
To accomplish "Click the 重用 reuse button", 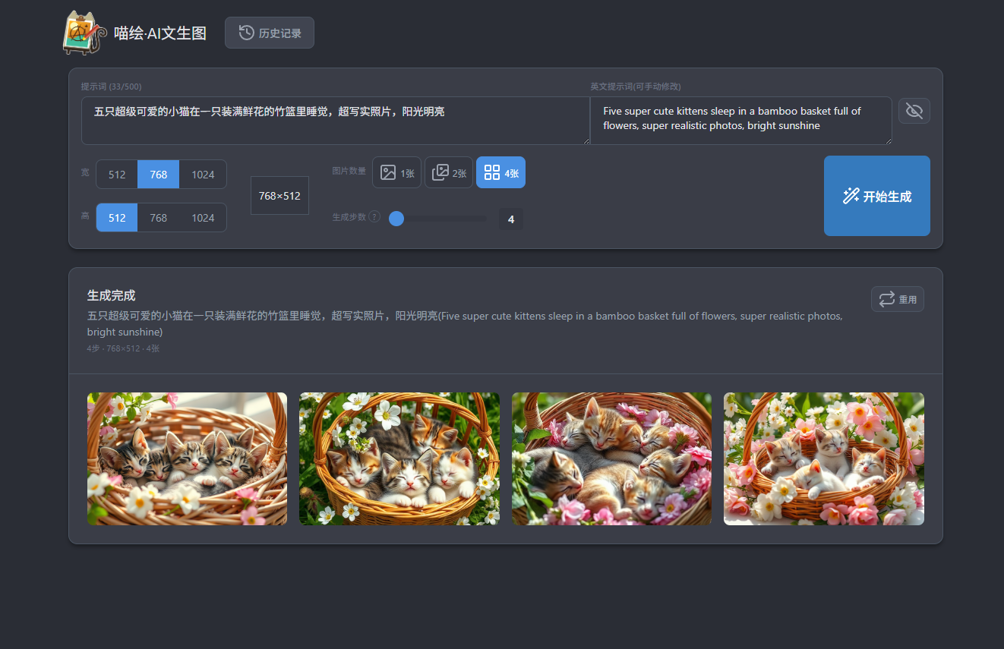I will point(898,299).
